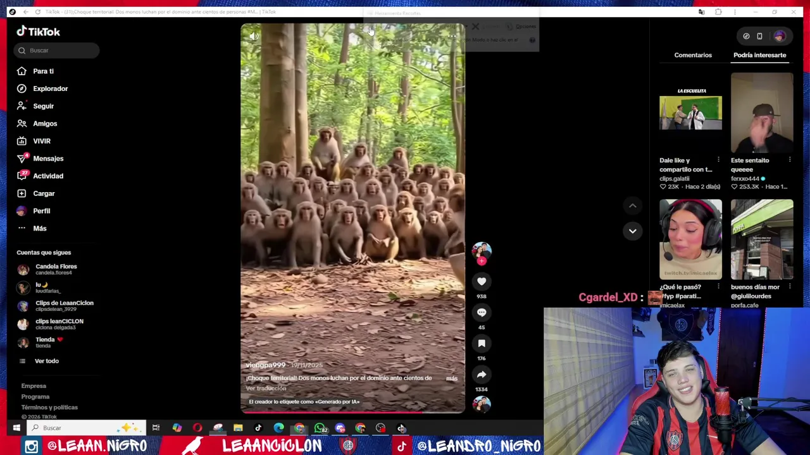
Task: Open the comments bubble icon on video
Action: click(x=482, y=312)
